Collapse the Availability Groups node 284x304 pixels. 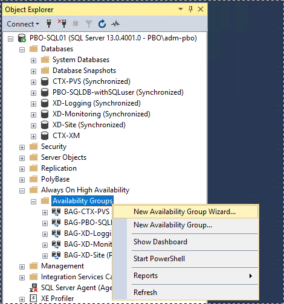[x=33, y=201]
